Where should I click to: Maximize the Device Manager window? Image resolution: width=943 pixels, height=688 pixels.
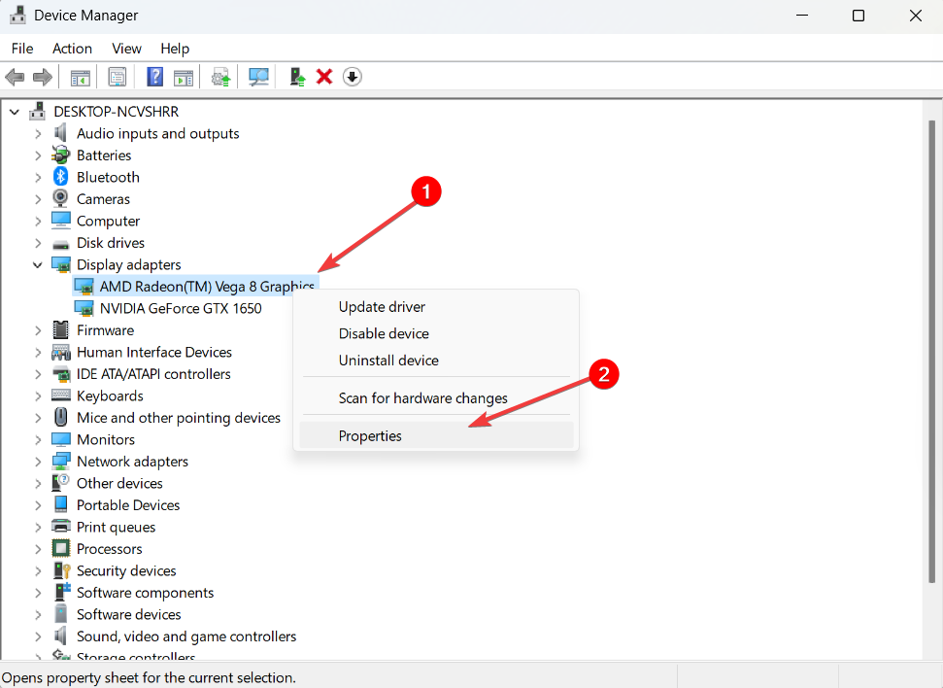click(x=859, y=16)
